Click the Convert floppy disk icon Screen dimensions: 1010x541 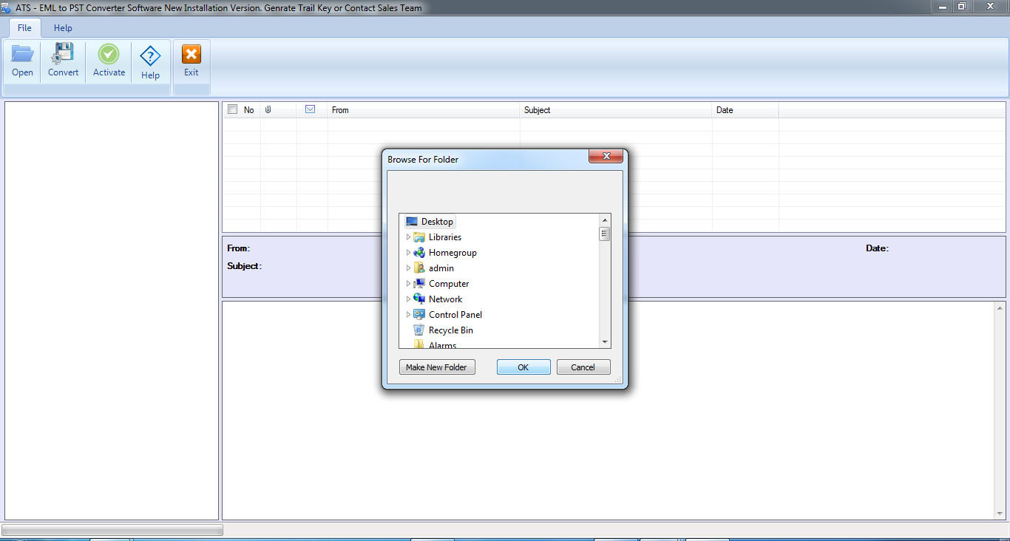(x=63, y=54)
